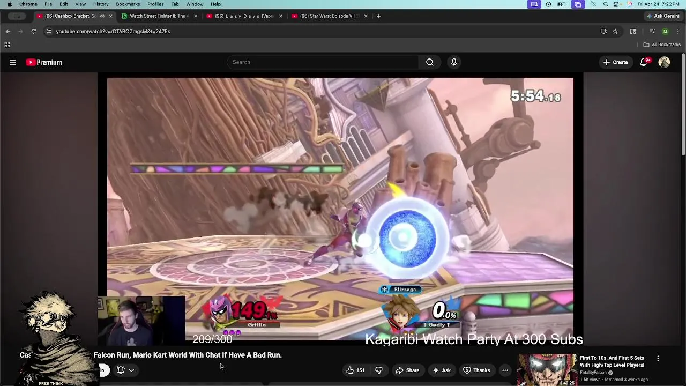Open the YouTube account avatar menu
The image size is (686, 386).
[665, 62]
